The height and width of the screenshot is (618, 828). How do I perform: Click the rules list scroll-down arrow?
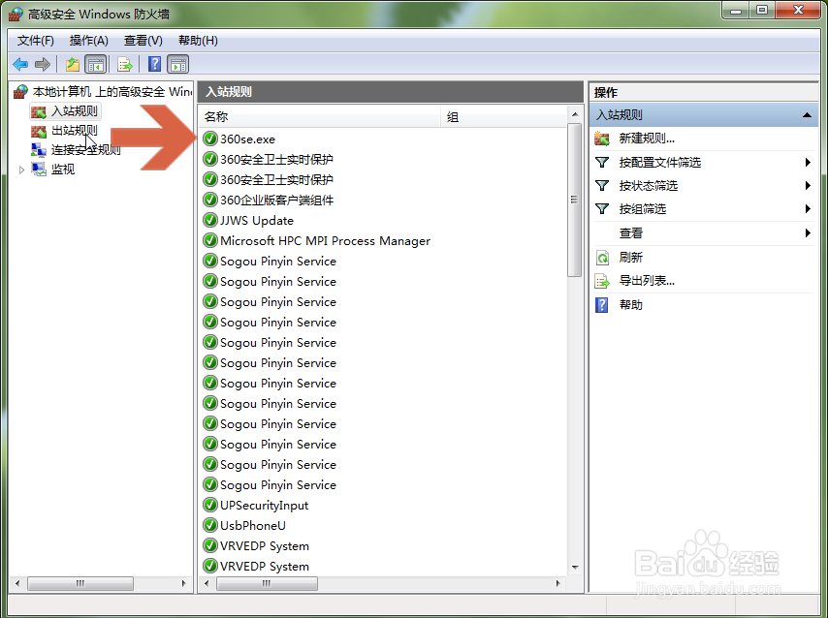click(x=575, y=568)
